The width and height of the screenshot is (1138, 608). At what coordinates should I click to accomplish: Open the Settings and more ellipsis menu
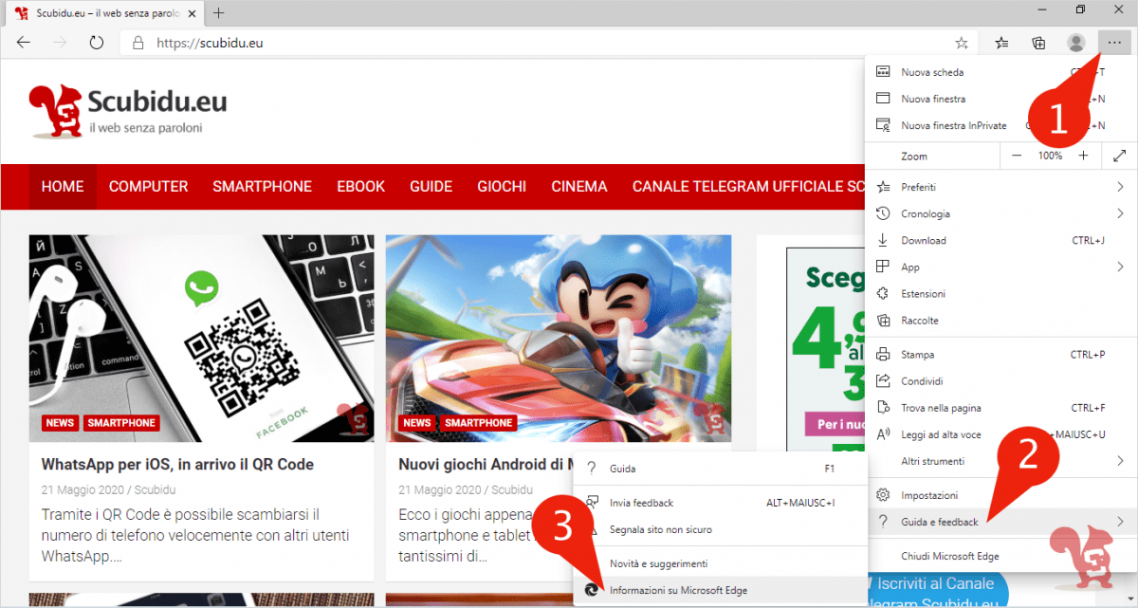click(1113, 43)
